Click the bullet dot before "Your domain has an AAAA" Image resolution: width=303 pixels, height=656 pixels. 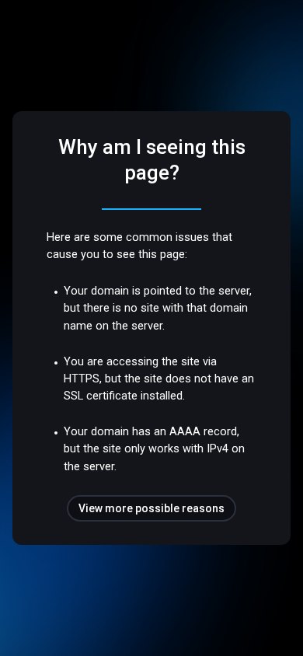point(56,431)
